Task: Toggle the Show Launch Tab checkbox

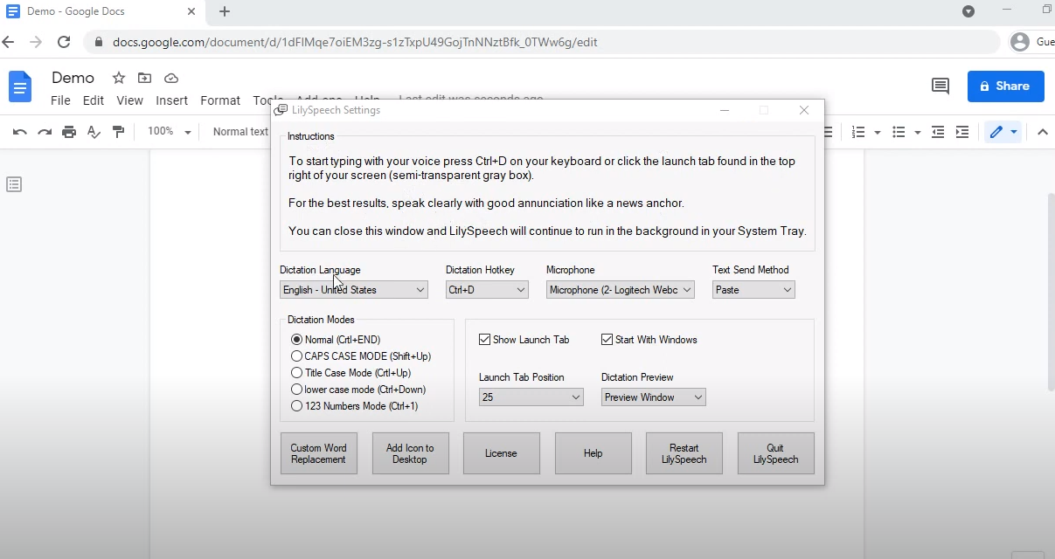Action: [x=485, y=340]
